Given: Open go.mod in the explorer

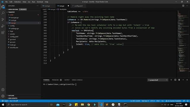Looking at the screenshot, I should point(13,40).
